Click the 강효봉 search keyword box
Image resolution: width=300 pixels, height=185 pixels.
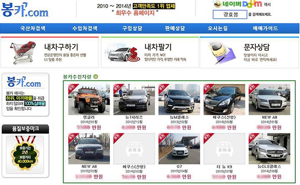(230, 15)
